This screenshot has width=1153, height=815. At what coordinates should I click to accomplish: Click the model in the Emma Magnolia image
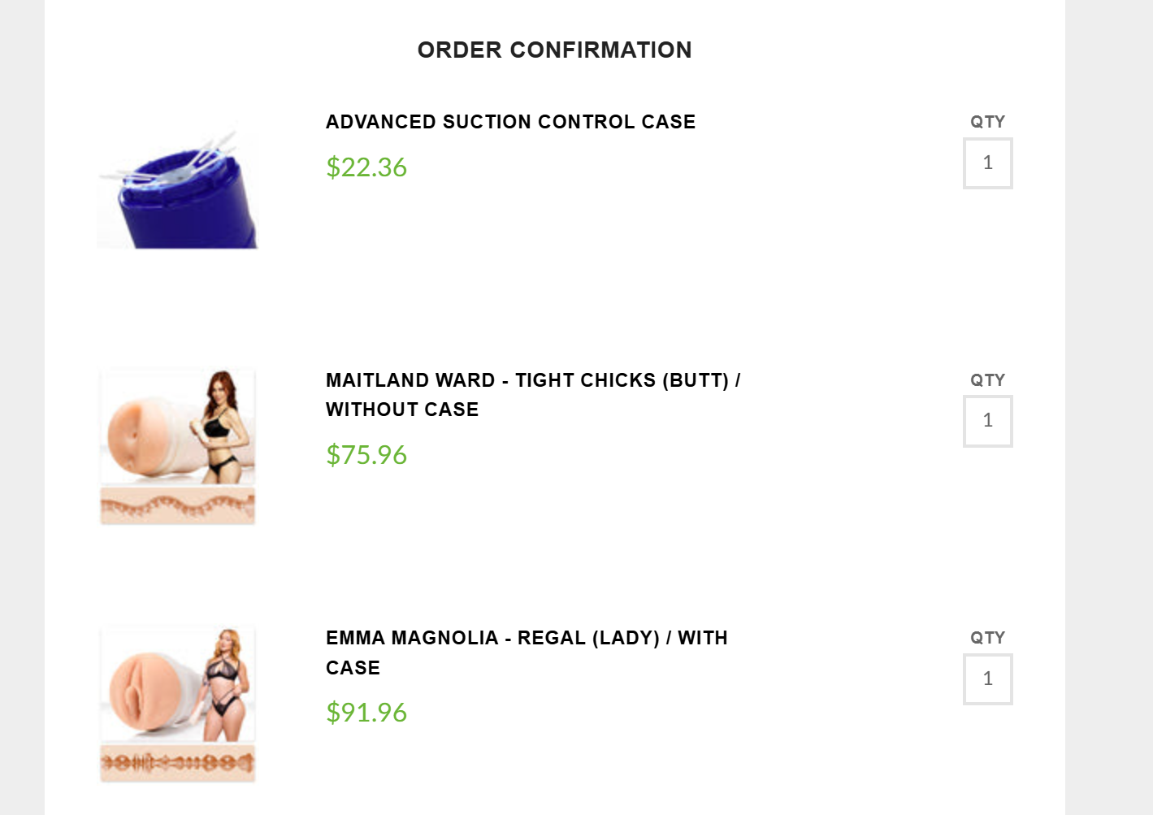click(226, 683)
